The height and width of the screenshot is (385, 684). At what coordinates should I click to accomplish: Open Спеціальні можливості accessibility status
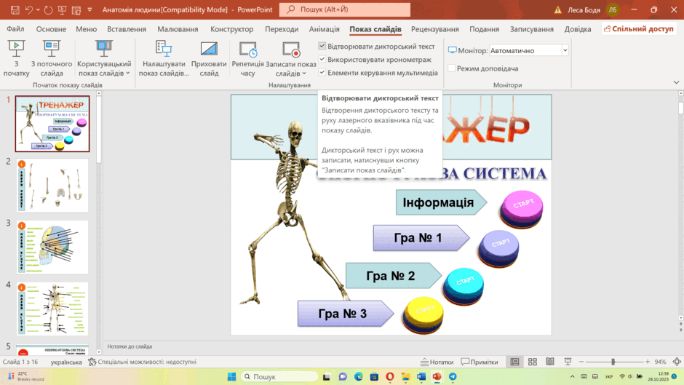(142, 362)
